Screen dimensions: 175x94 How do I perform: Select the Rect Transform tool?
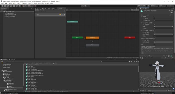(x=14, y=6)
